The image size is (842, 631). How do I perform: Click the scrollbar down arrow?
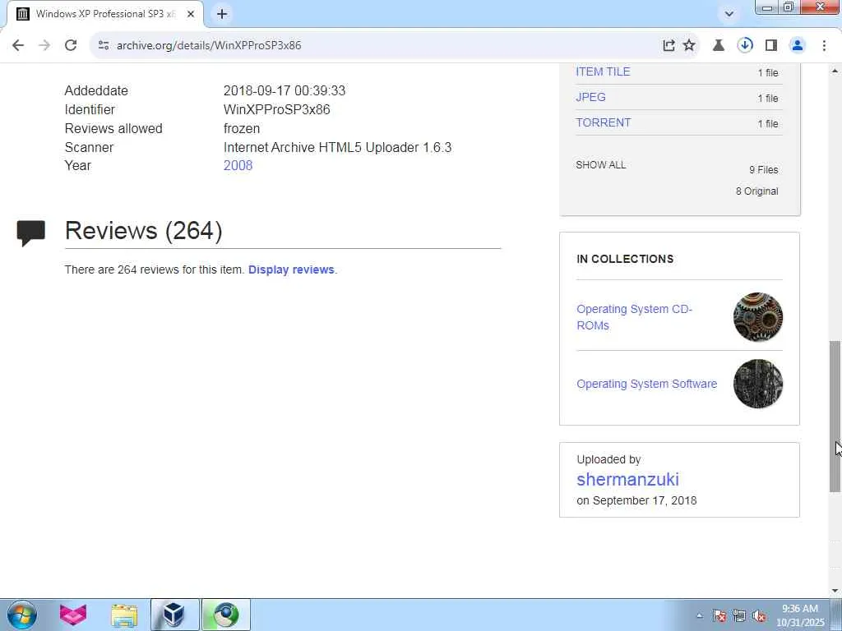click(x=835, y=591)
